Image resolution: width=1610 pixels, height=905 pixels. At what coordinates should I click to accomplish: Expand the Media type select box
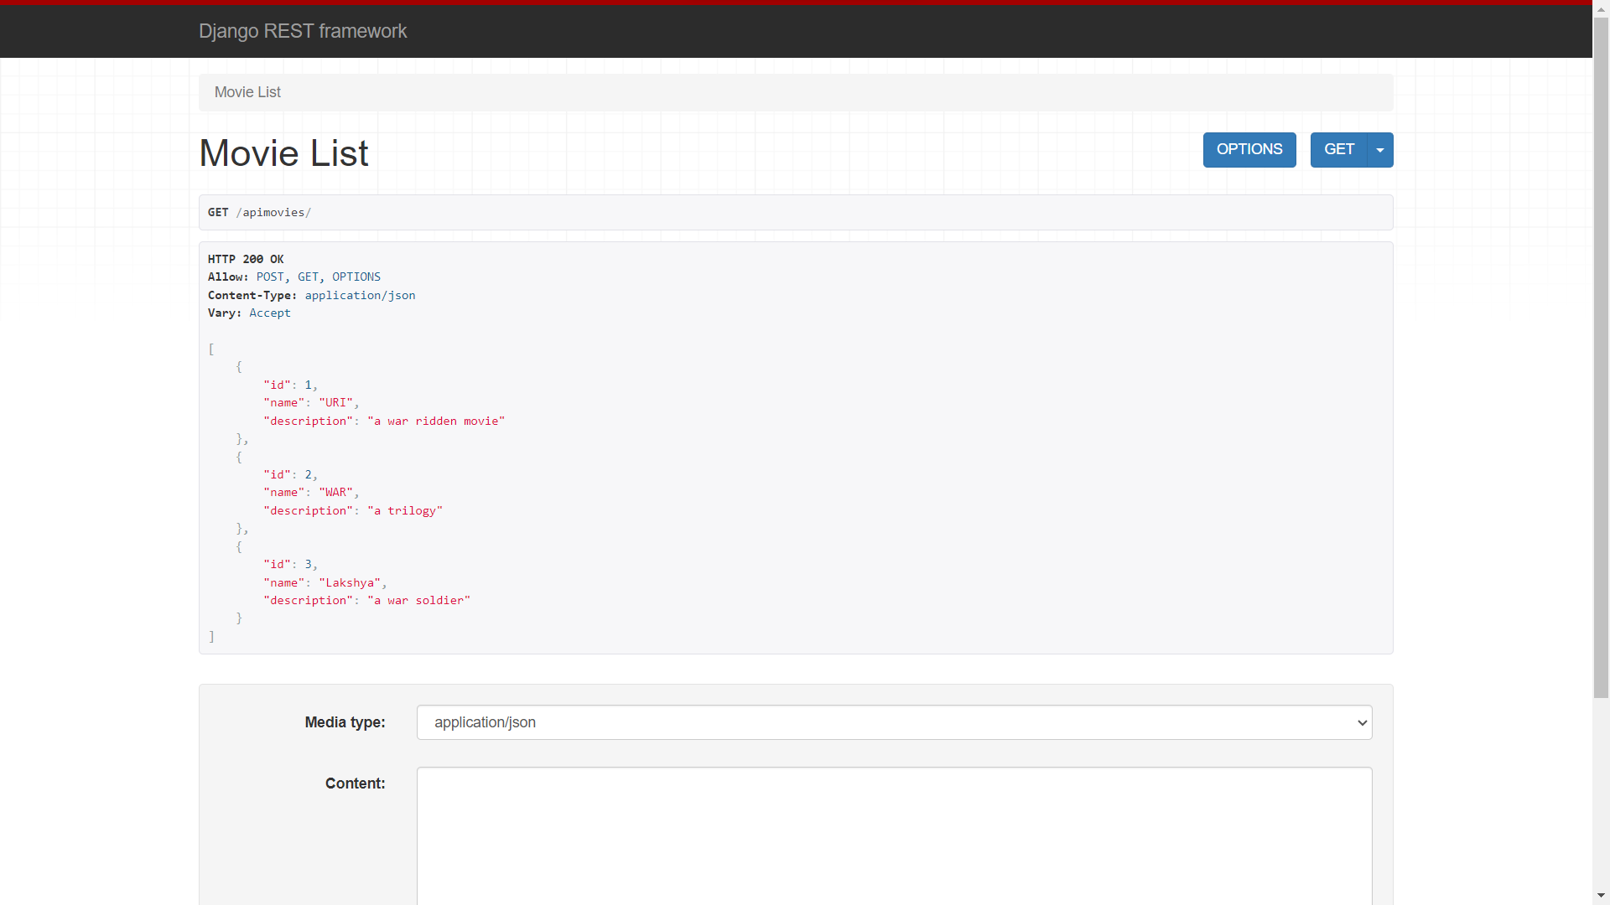(894, 722)
